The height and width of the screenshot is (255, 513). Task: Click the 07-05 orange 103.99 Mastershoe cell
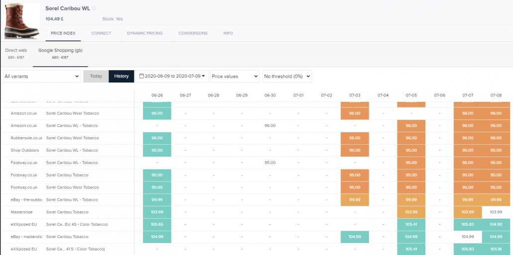(411, 212)
